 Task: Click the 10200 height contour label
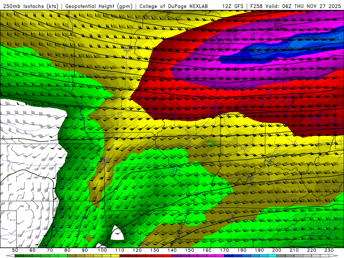click(x=230, y=69)
